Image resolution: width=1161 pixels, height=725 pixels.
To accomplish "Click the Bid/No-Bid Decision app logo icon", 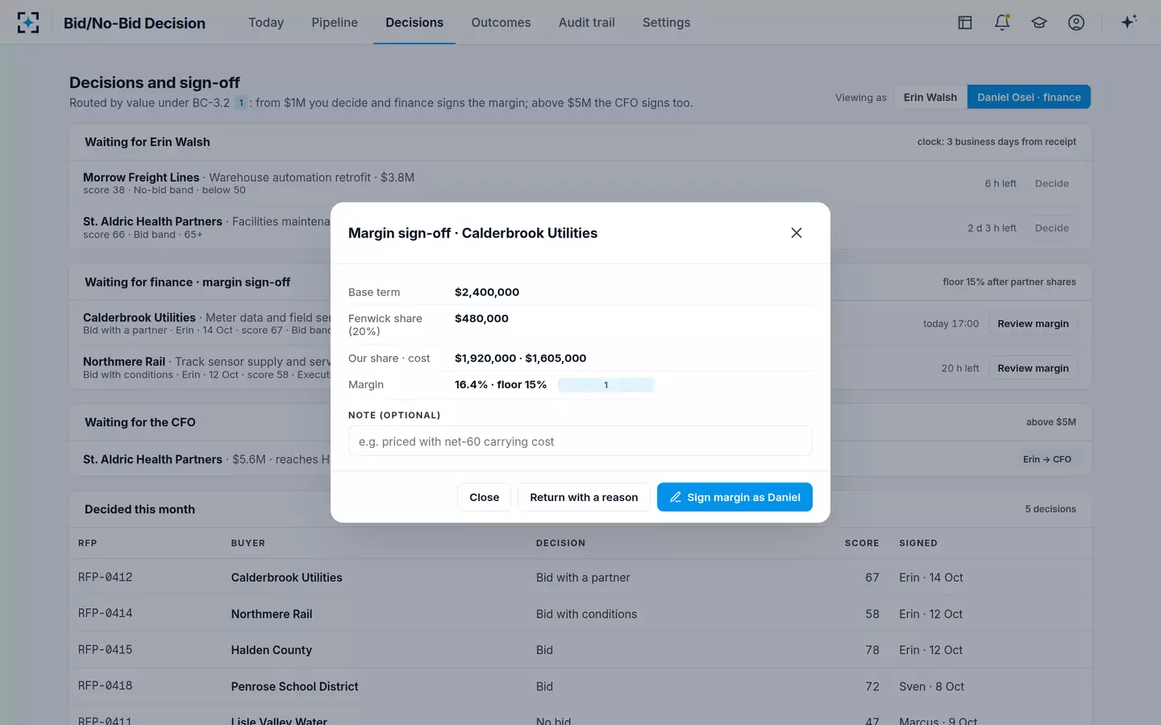I will coord(28,23).
